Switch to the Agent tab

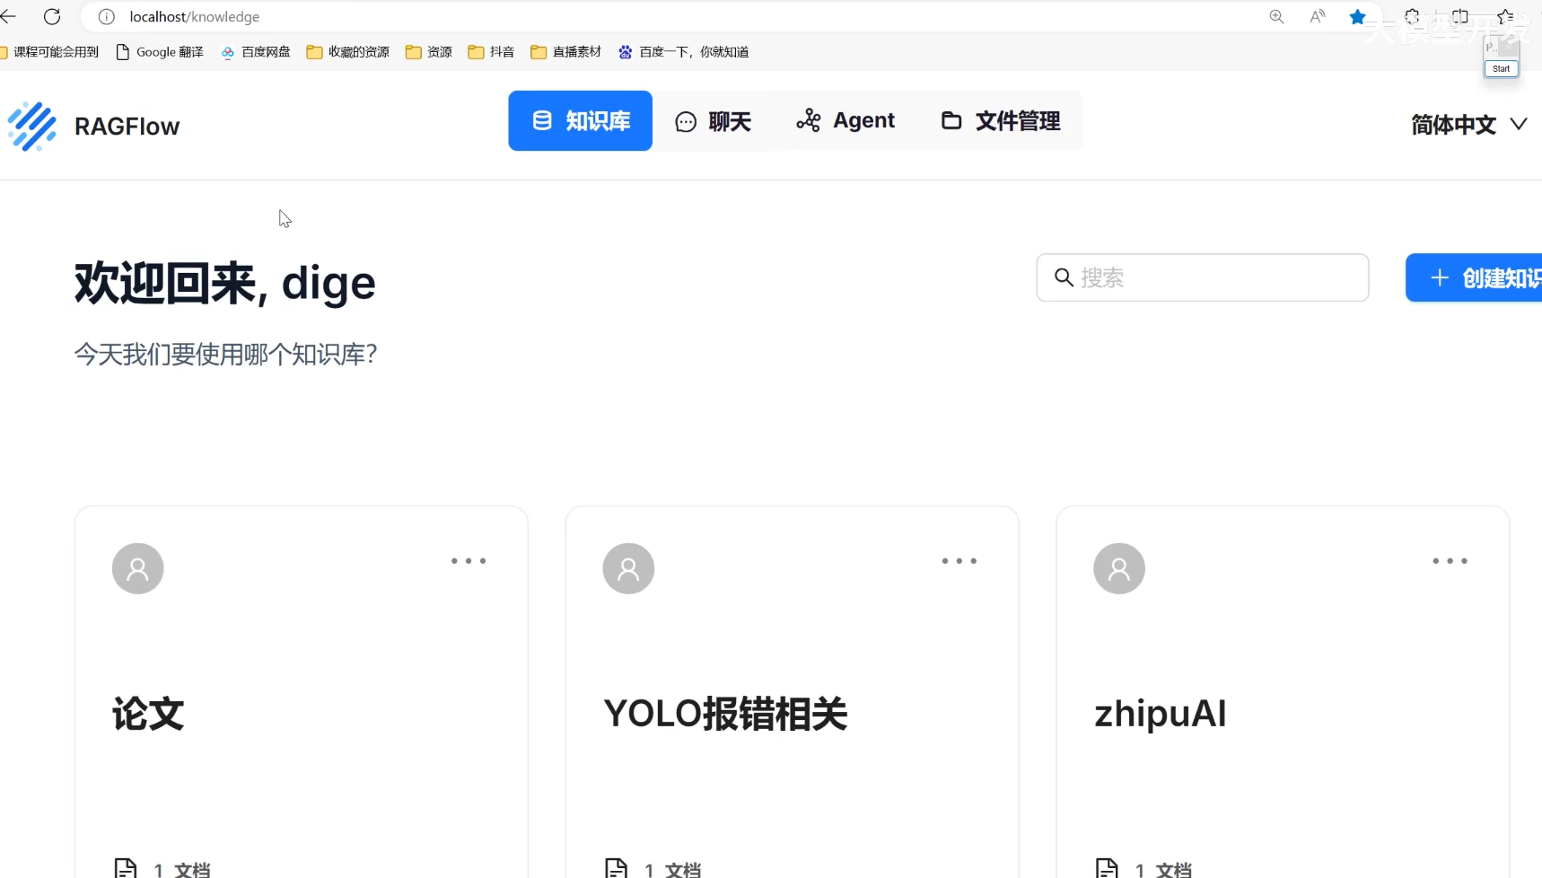pyautogui.click(x=845, y=120)
